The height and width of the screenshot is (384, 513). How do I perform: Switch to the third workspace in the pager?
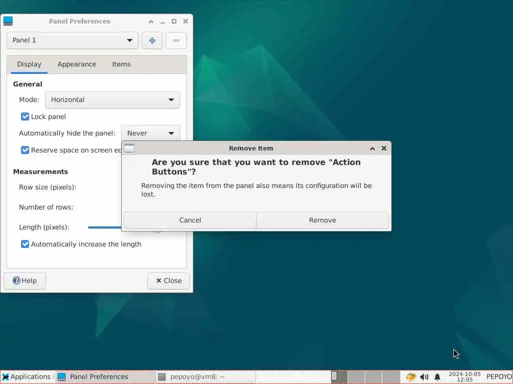[x=373, y=377]
